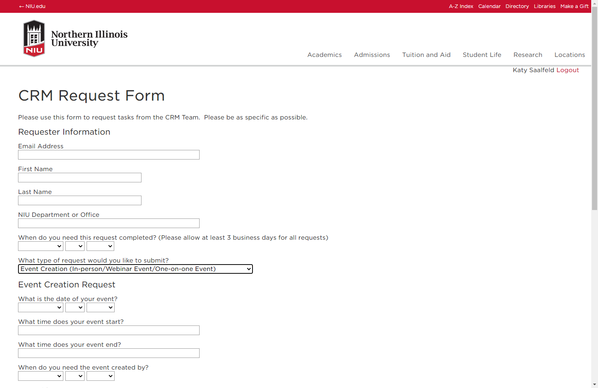Open the Student Life menu
598x388 pixels.
click(482, 55)
